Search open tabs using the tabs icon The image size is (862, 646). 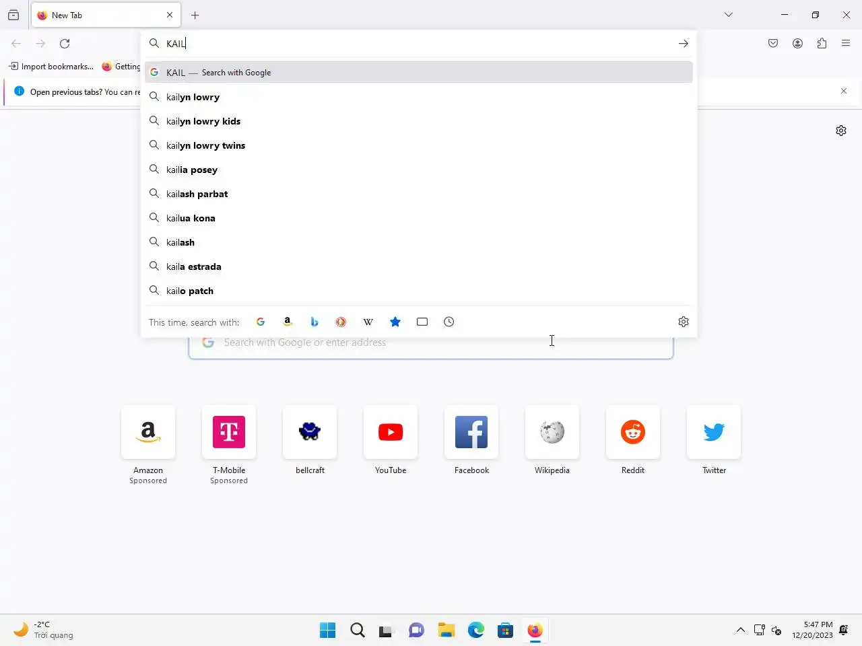(x=422, y=322)
